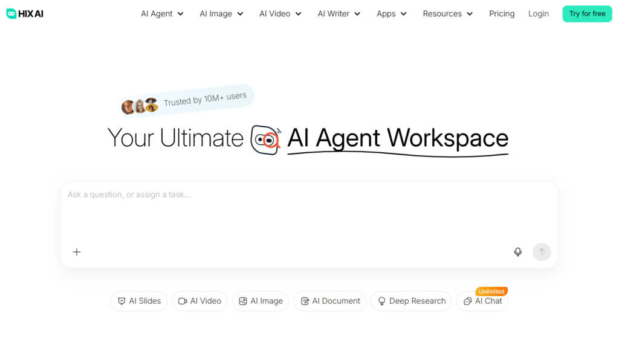Open the AI Agent menu
This screenshot has width=619, height=360.
[x=162, y=14]
